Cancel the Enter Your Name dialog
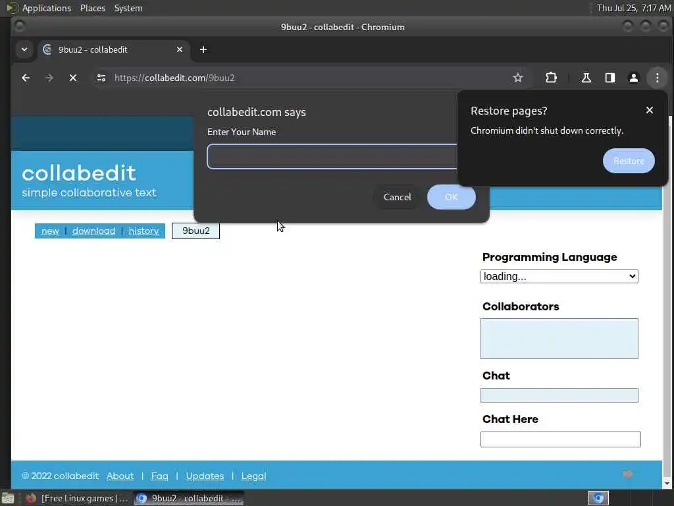The height and width of the screenshot is (506, 674). point(397,197)
